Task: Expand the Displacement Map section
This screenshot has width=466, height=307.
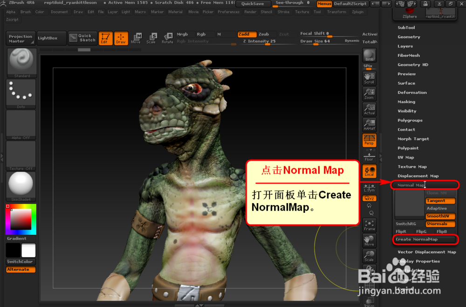Action: pos(418,176)
